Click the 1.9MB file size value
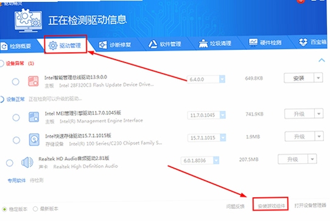The height and width of the screenshot is (221, 330). pos(253,137)
